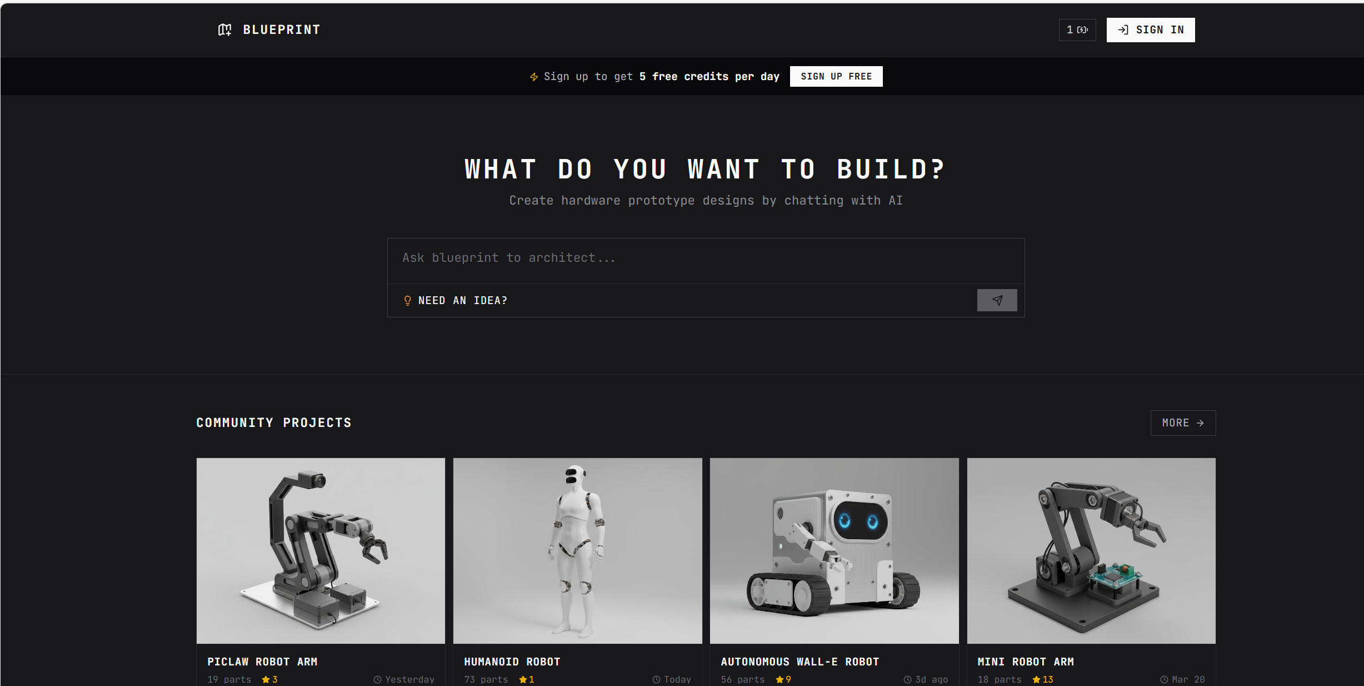Click Humanoid Robot project title
The width and height of the screenshot is (1364, 686).
point(512,662)
